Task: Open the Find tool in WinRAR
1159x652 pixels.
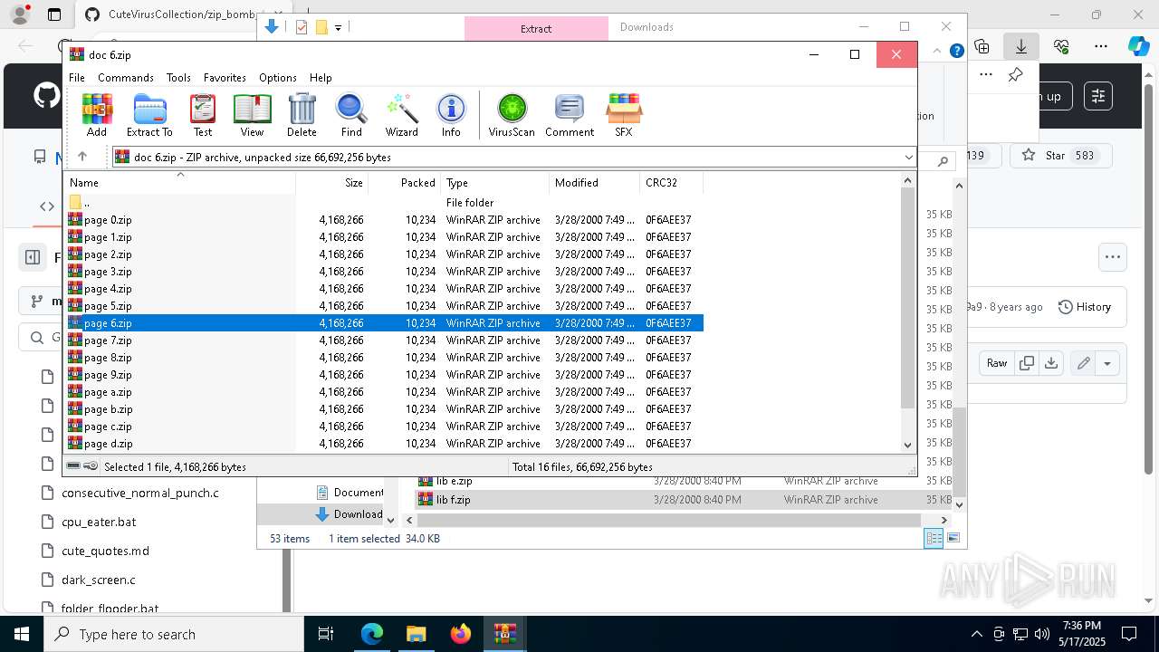Action: (351, 115)
